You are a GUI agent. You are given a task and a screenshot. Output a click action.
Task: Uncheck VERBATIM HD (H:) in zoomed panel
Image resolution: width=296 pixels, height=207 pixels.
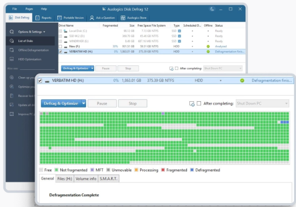point(40,80)
